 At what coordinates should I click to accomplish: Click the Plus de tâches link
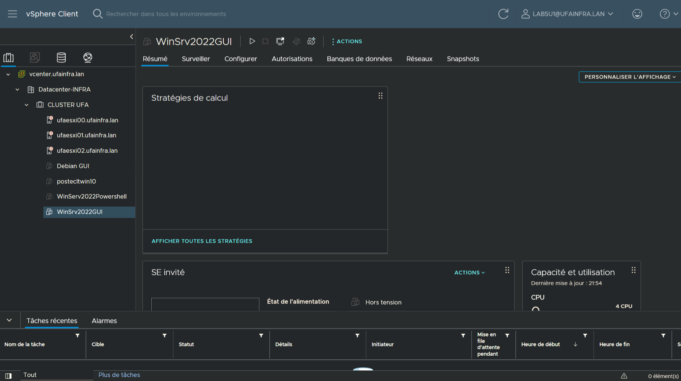click(x=119, y=375)
